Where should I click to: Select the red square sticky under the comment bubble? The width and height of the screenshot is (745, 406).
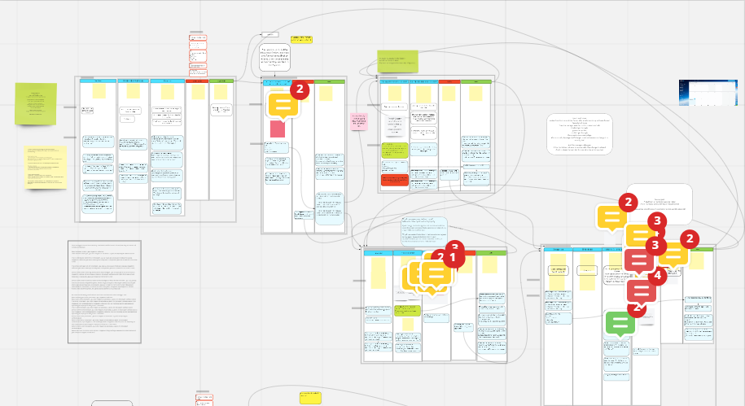[x=278, y=129]
